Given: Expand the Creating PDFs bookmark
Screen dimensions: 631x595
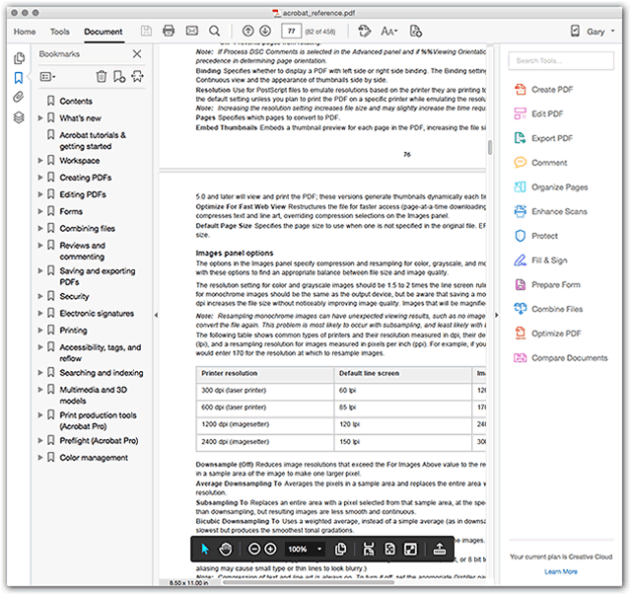Looking at the screenshot, I should 40,178.
